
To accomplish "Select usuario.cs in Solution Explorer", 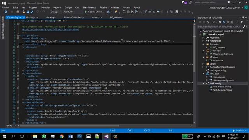I will (218, 61).
